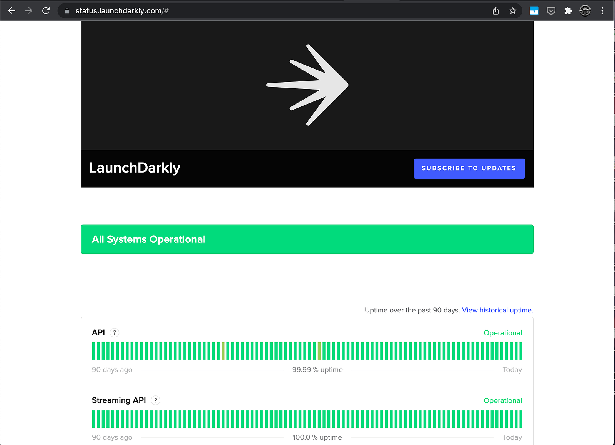Image resolution: width=615 pixels, height=445 pixels.
Task: Show the API help tooltip
Action: [115, 333]
